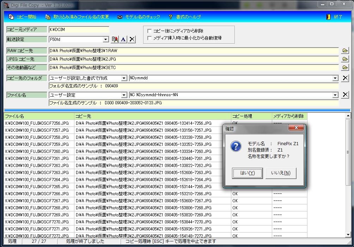The height and width of the screenshot is (247, 354).
Task: Clear the file name format with X
Action: tap(345, 94)
